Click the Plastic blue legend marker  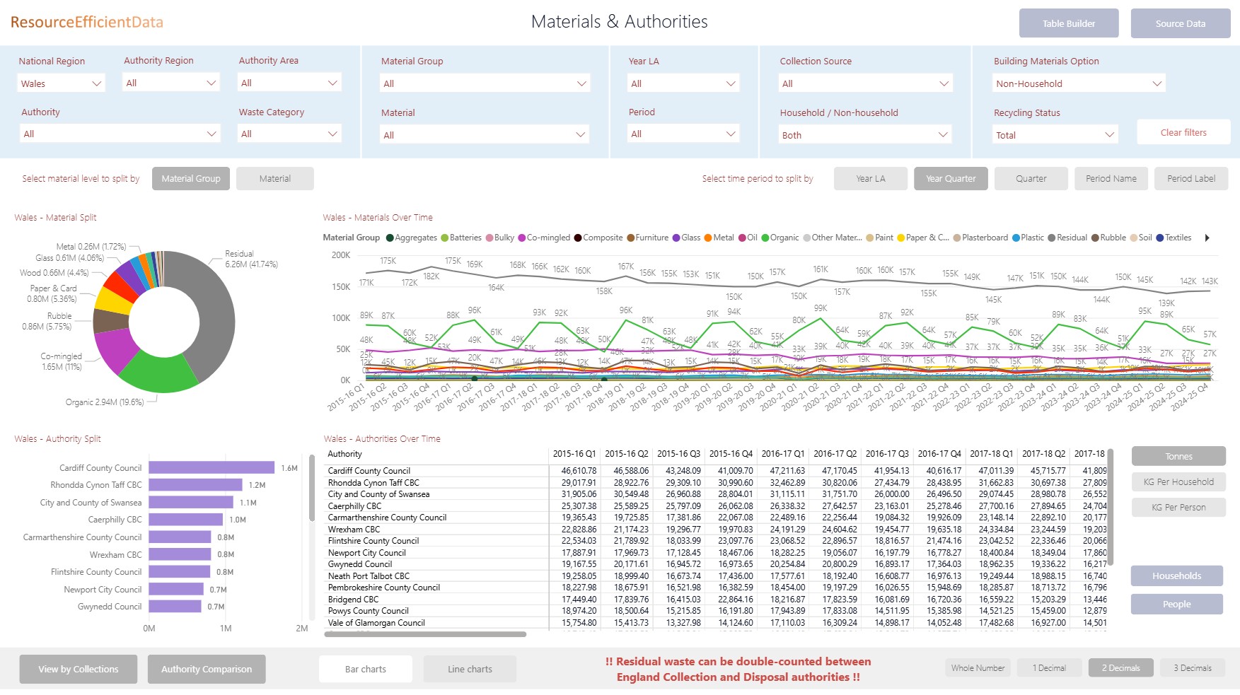point(1016,238)
